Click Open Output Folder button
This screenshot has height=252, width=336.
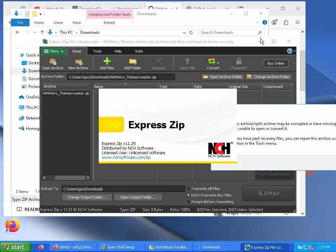pos(138,197)
